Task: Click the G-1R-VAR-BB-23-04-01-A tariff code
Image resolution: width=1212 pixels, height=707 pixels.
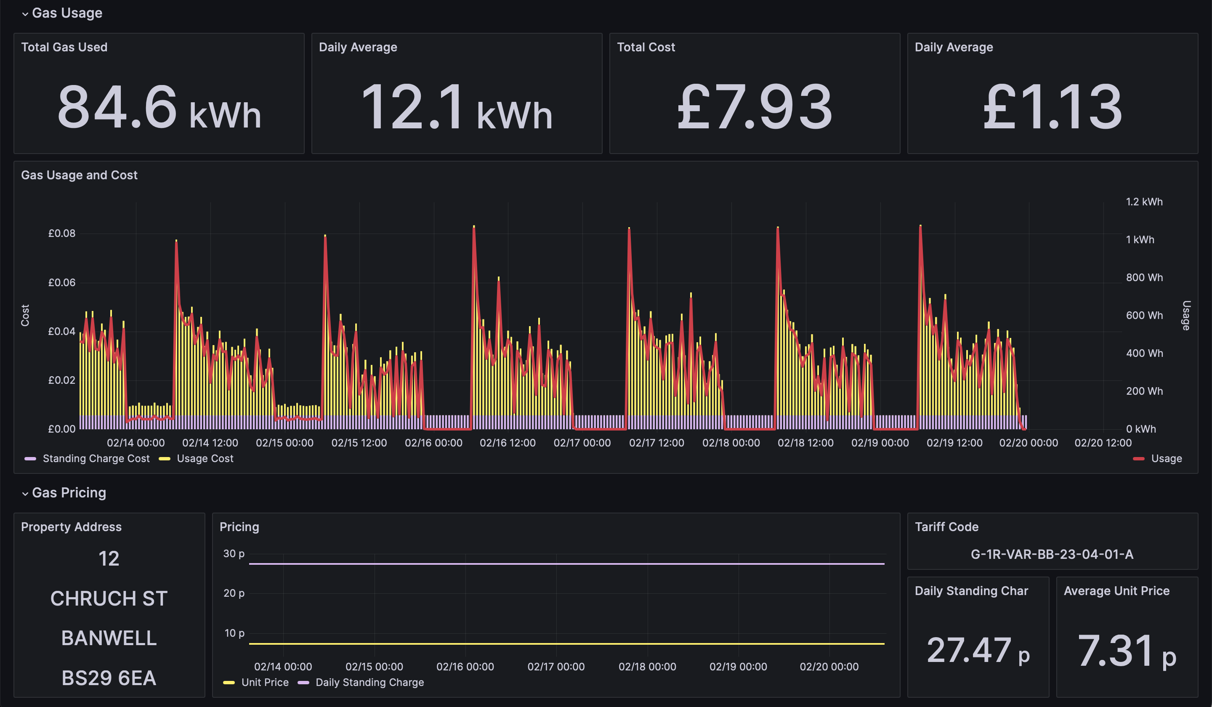Action: tap(1052, 554)
